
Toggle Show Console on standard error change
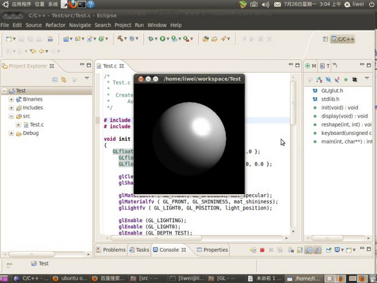click(318, 250)
